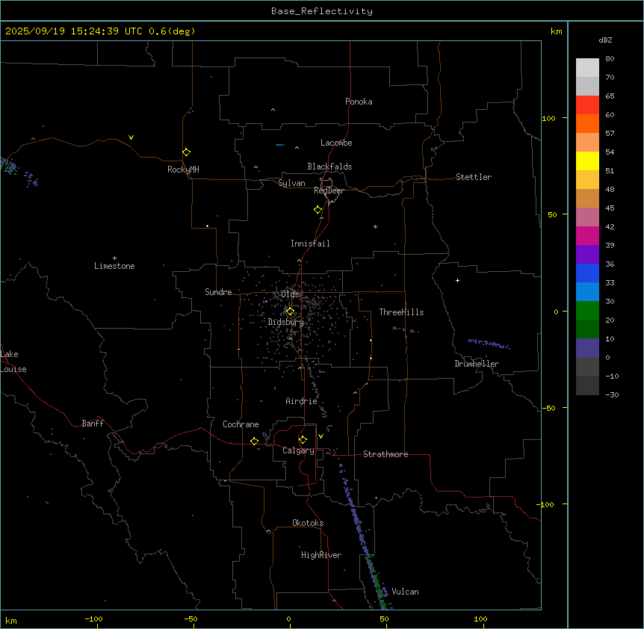This screenshot has height=629, width=644.
Task: Click the white cross marker east of ThreeHills
Action: [x=457, y=280]
